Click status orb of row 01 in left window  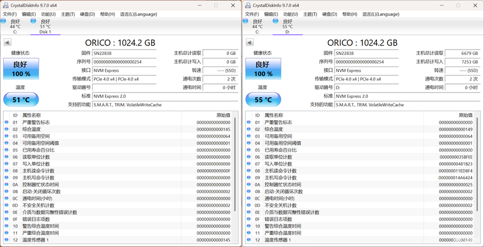(x=7, y=122)
